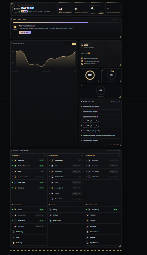This screenshot has width=147, height=255.
Task: Click the Post your server rules scroll icon
Action: point(15,27)
